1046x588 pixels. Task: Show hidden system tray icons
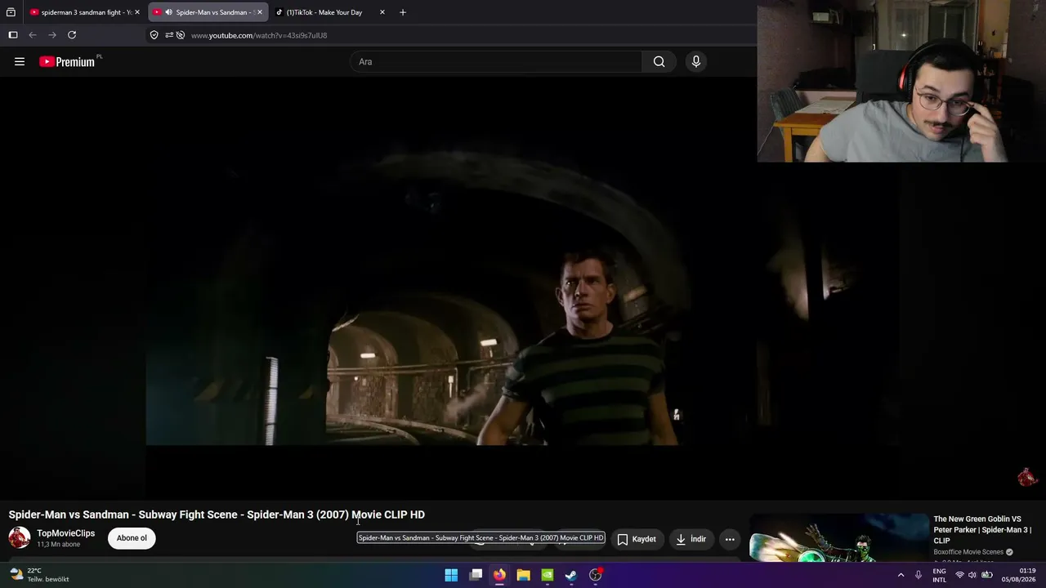pyautogui.click(x=901, y=575)
